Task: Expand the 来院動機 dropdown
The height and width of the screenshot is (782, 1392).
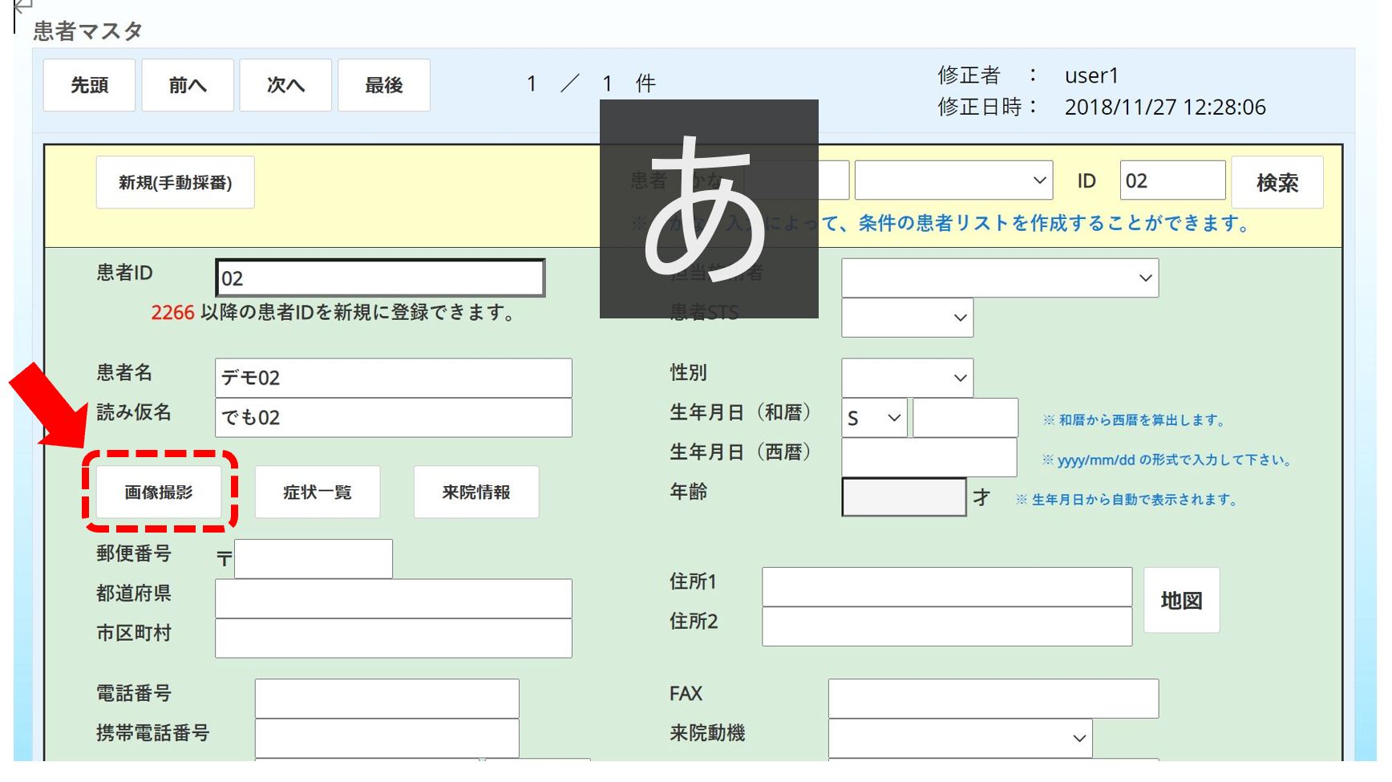Action: coord(960,738)
